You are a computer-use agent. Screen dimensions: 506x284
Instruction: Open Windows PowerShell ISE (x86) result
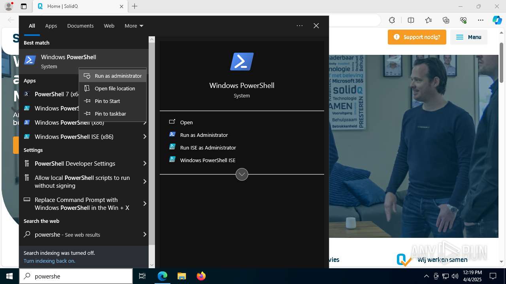pos(80,136)
